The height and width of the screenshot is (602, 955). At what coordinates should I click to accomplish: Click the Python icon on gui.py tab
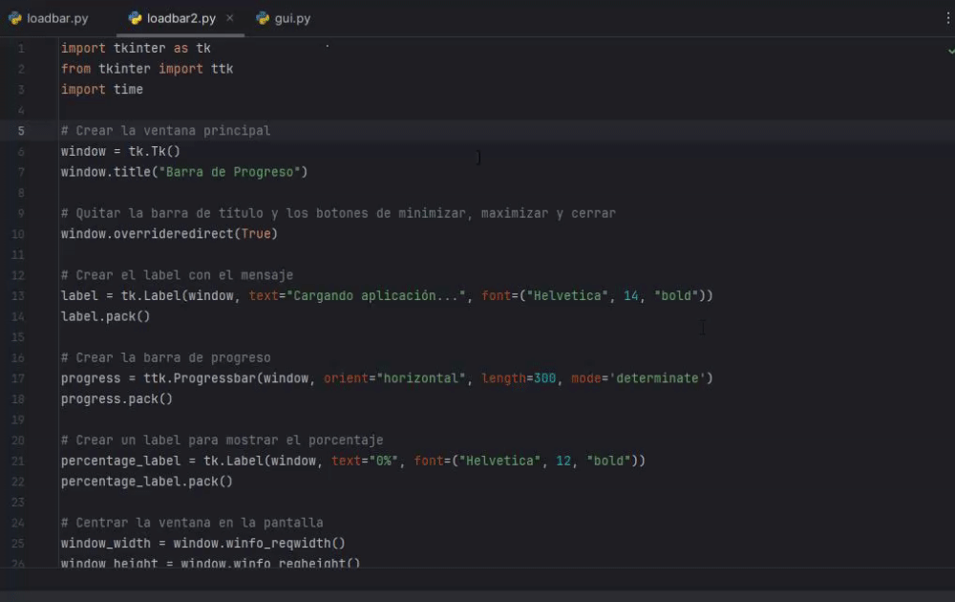coord(263,18)
